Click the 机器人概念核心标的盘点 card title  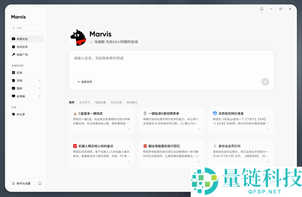tap(96, 146)
